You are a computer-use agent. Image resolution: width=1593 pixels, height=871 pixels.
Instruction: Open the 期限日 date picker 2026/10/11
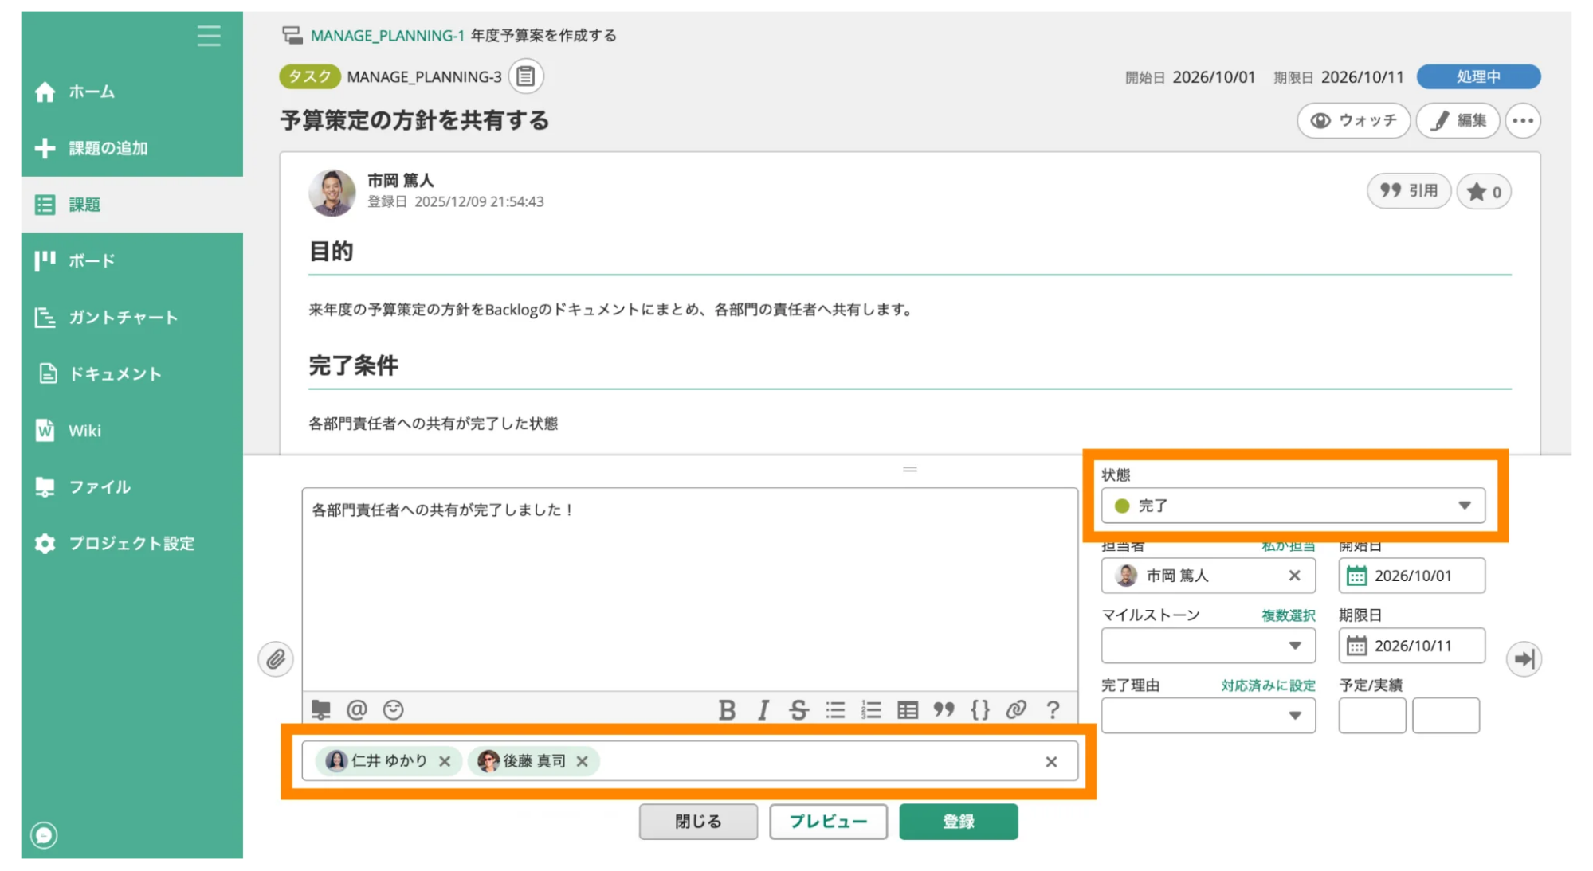pyautogui.click(x=1411, y=646)
